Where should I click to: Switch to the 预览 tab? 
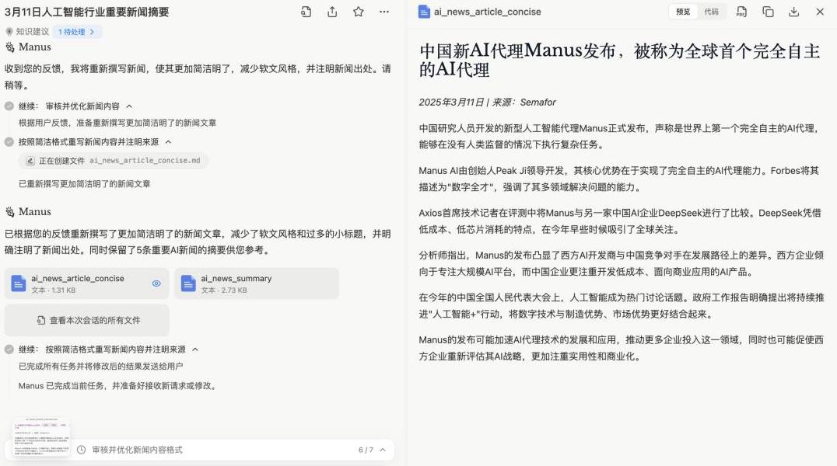point(683,12)
